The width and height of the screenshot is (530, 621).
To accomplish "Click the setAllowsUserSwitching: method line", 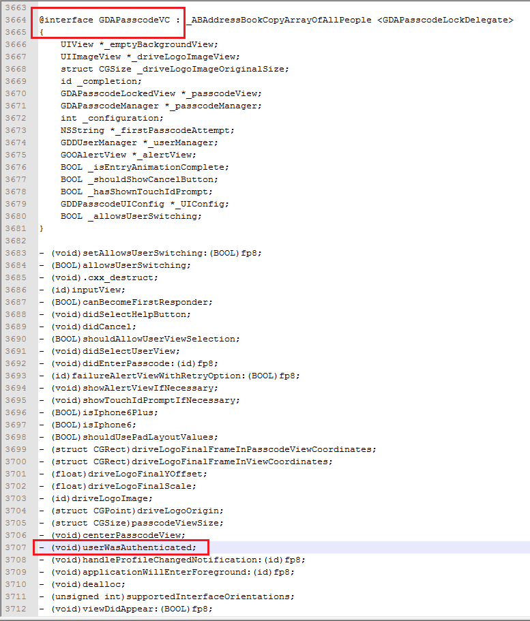I will point(151,253).
